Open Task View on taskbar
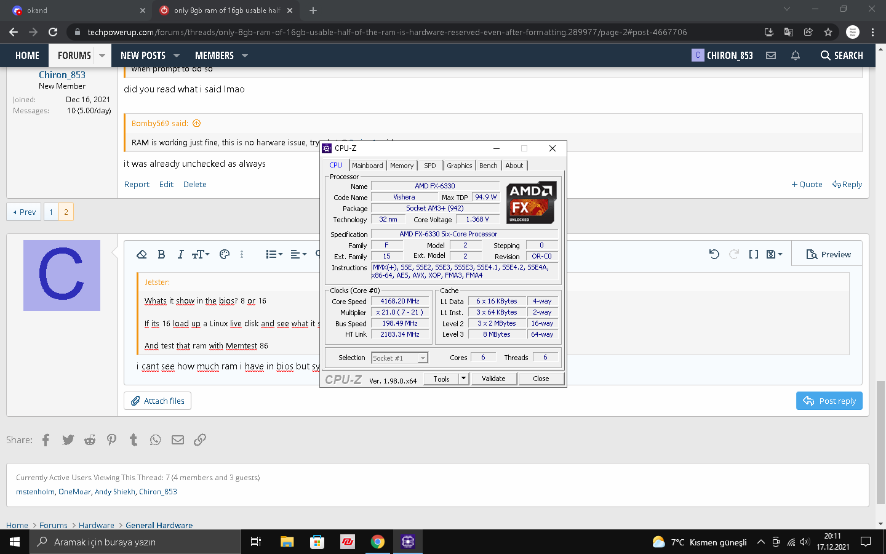 point(256,542)
